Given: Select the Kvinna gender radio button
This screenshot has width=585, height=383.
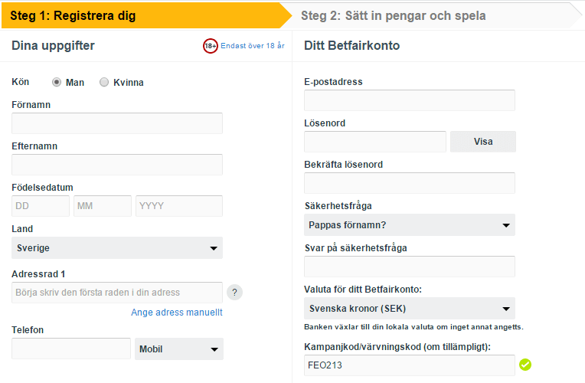Looking at the screenshot, I should coord(104,82).
